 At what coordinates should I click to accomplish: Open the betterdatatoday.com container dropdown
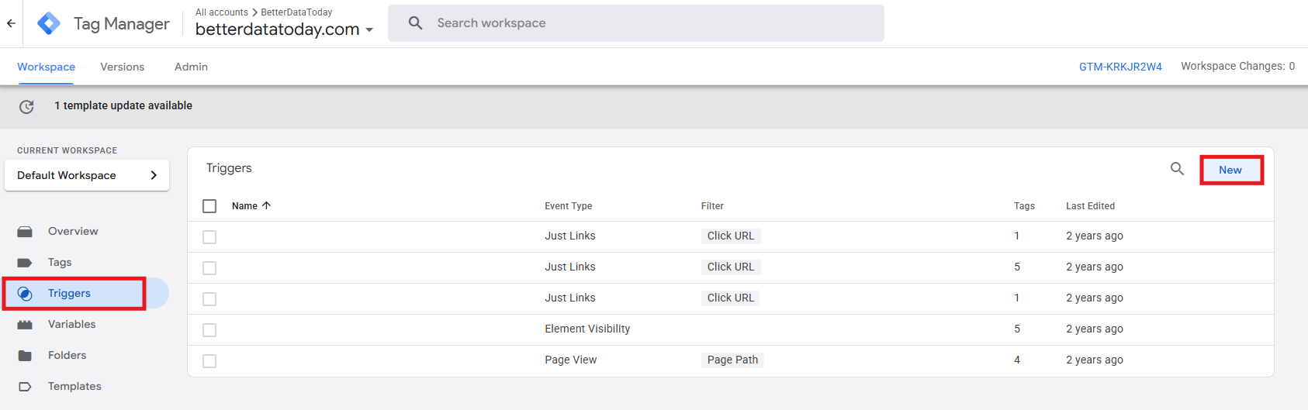pos(284,29)
